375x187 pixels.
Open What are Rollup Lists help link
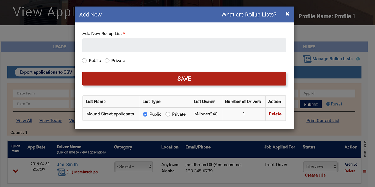[249, 15]
